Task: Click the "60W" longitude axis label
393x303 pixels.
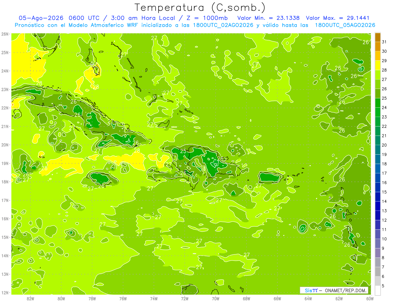Action: coord(370,298)
